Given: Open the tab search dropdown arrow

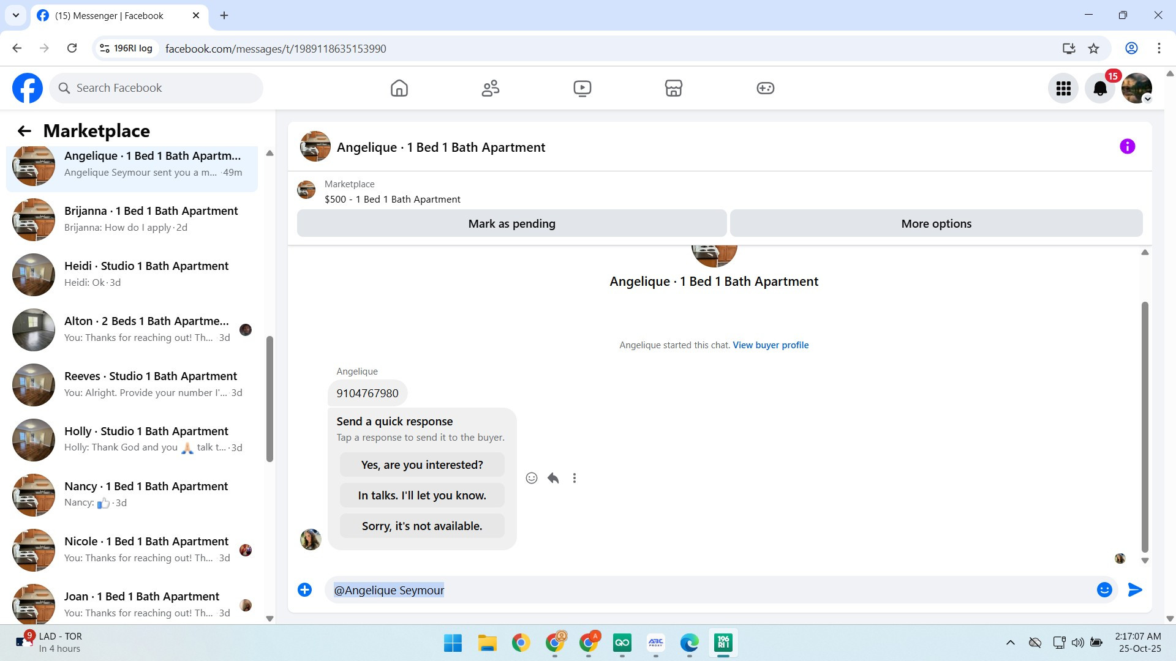Looking at the screenshot, I should (16, 15).
